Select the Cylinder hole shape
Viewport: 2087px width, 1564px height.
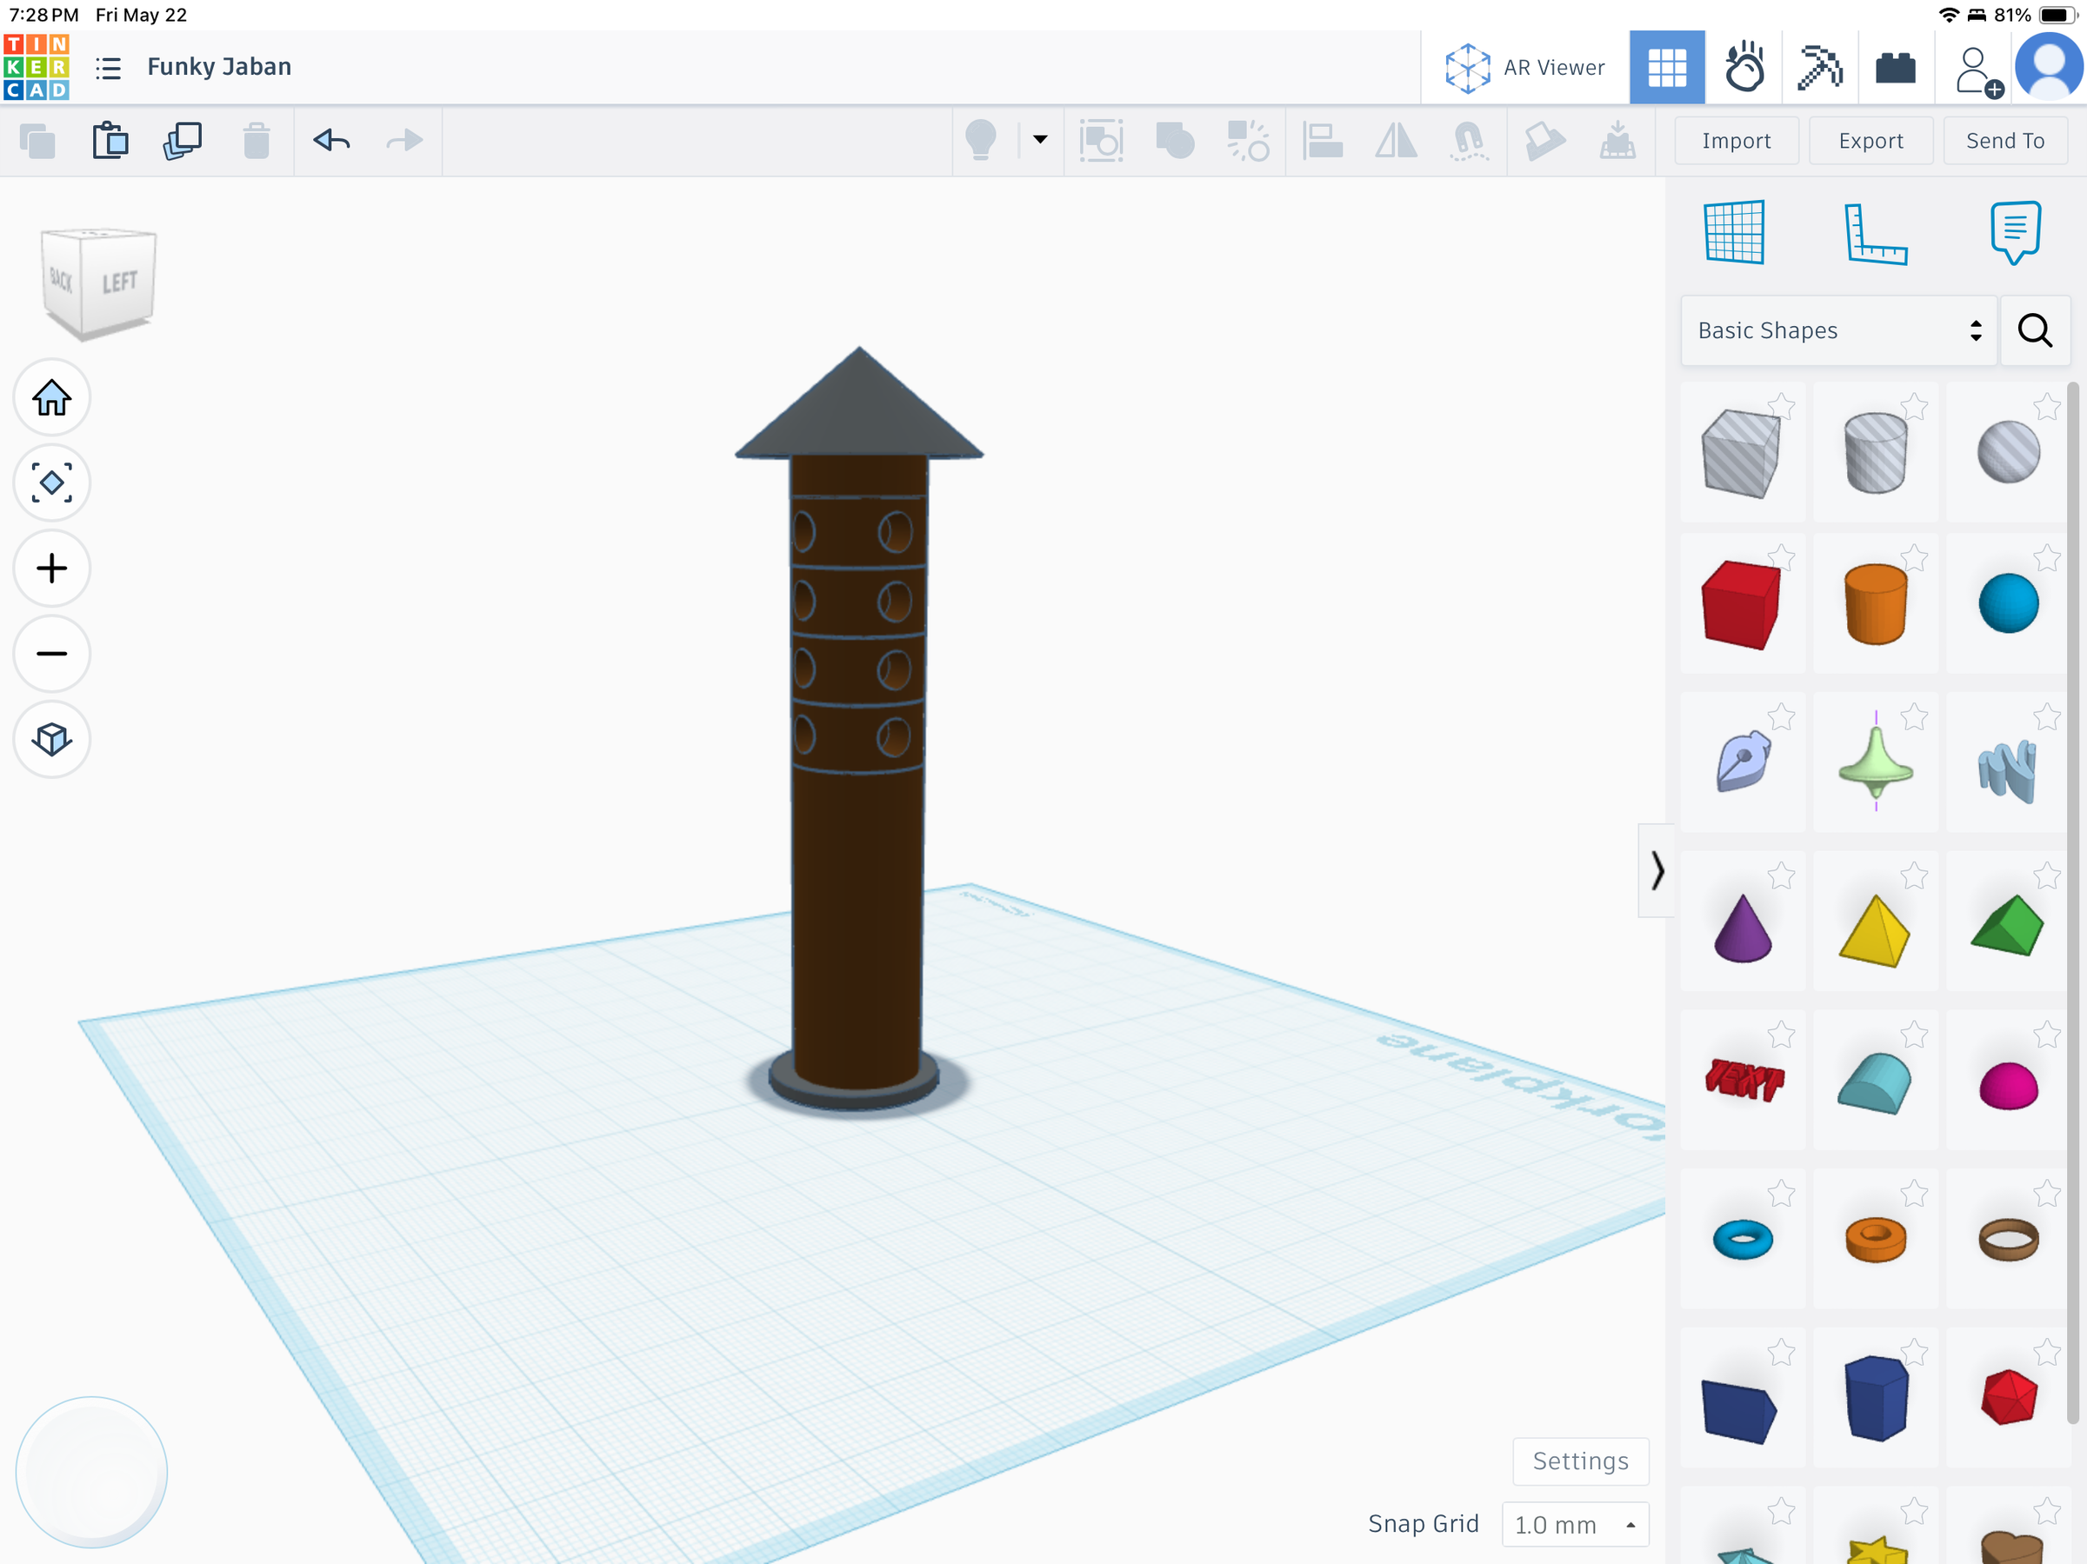pyautogui.click(x=1875, y=454)
